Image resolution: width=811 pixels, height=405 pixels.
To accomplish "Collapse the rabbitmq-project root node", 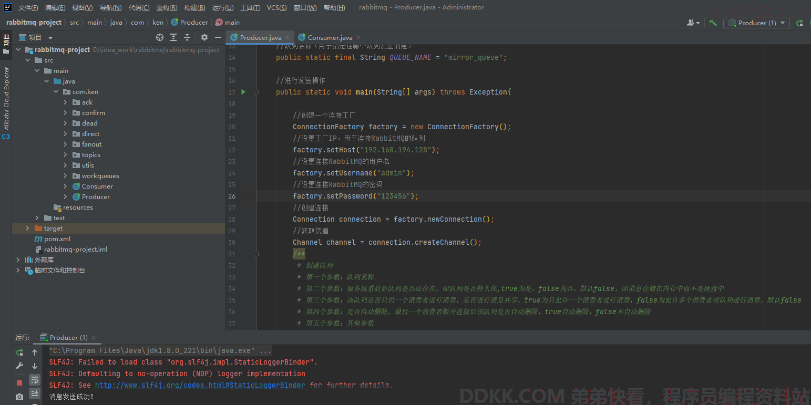I will pos(18,49).
